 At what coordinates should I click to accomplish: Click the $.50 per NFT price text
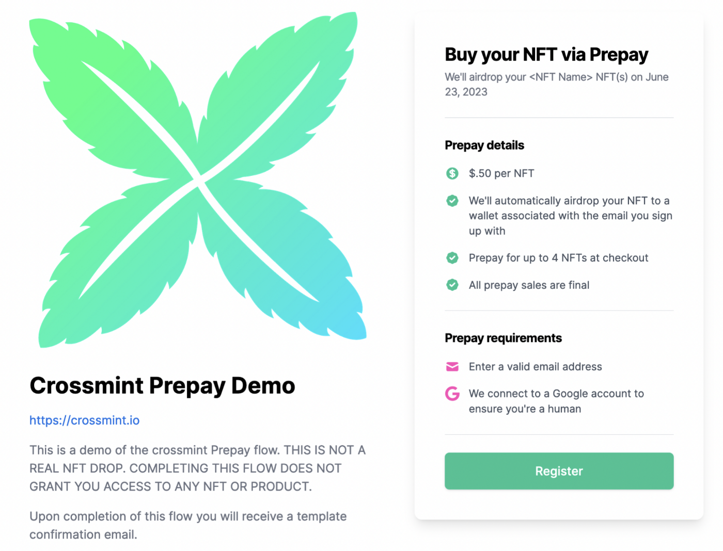pos(501,173)
